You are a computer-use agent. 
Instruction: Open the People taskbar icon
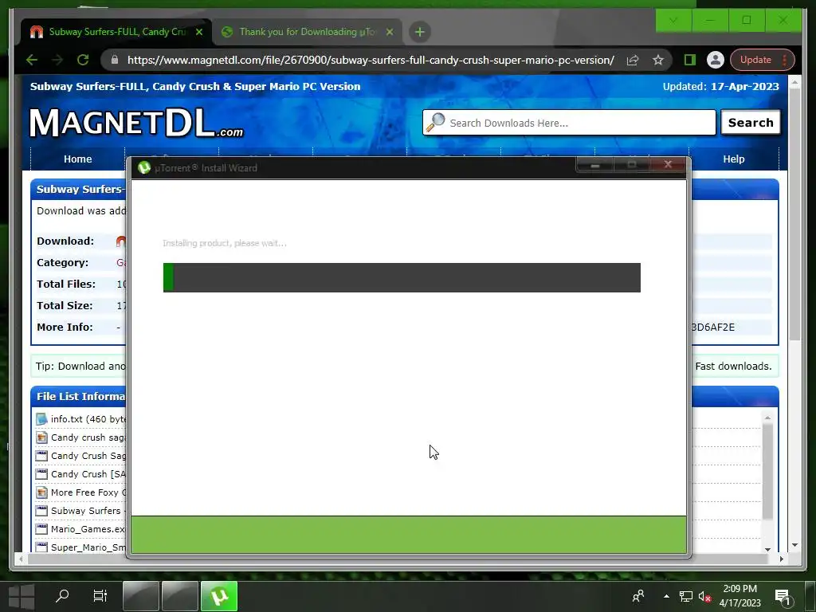pos(638,596)
